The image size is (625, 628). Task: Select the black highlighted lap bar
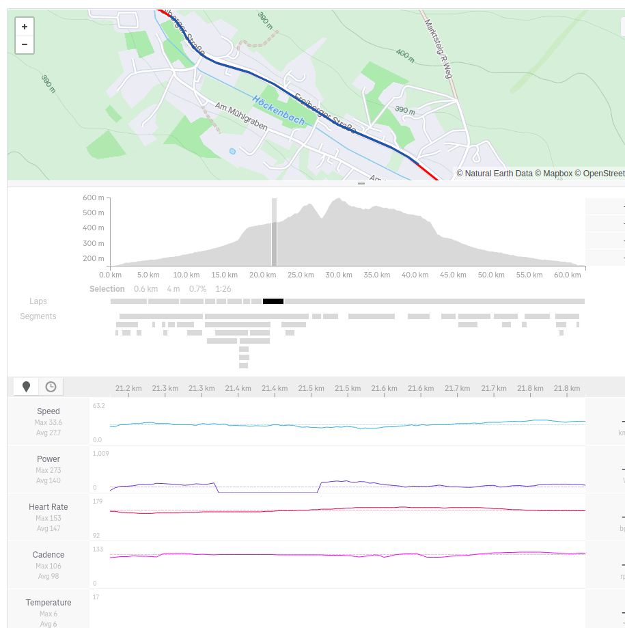point(273,301)
